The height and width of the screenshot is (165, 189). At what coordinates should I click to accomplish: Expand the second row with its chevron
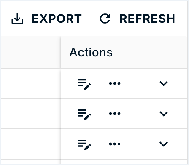pyautogui.click(x=164, y=114)
